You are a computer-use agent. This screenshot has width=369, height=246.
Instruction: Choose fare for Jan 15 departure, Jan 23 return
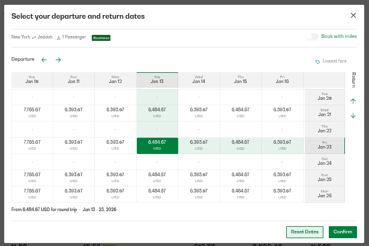coord(240,146)
